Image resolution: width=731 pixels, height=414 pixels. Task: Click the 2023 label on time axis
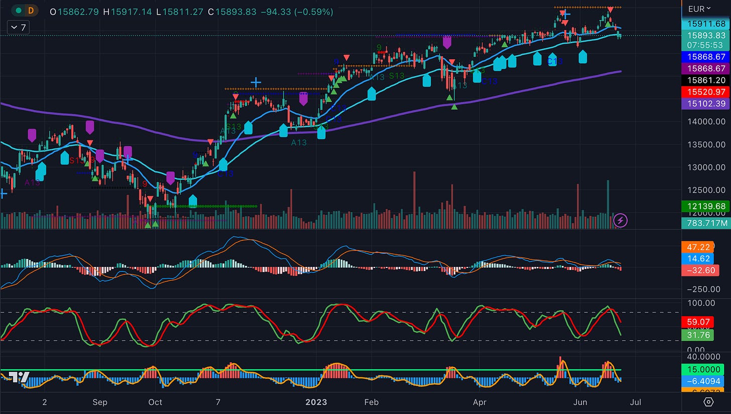coord(316,402)
